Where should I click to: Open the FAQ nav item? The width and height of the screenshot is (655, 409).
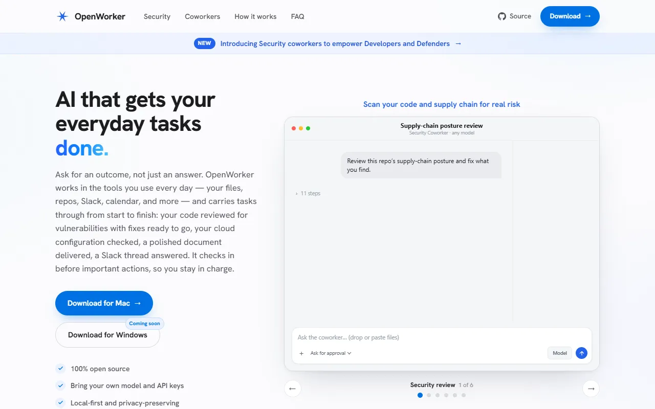297,16
